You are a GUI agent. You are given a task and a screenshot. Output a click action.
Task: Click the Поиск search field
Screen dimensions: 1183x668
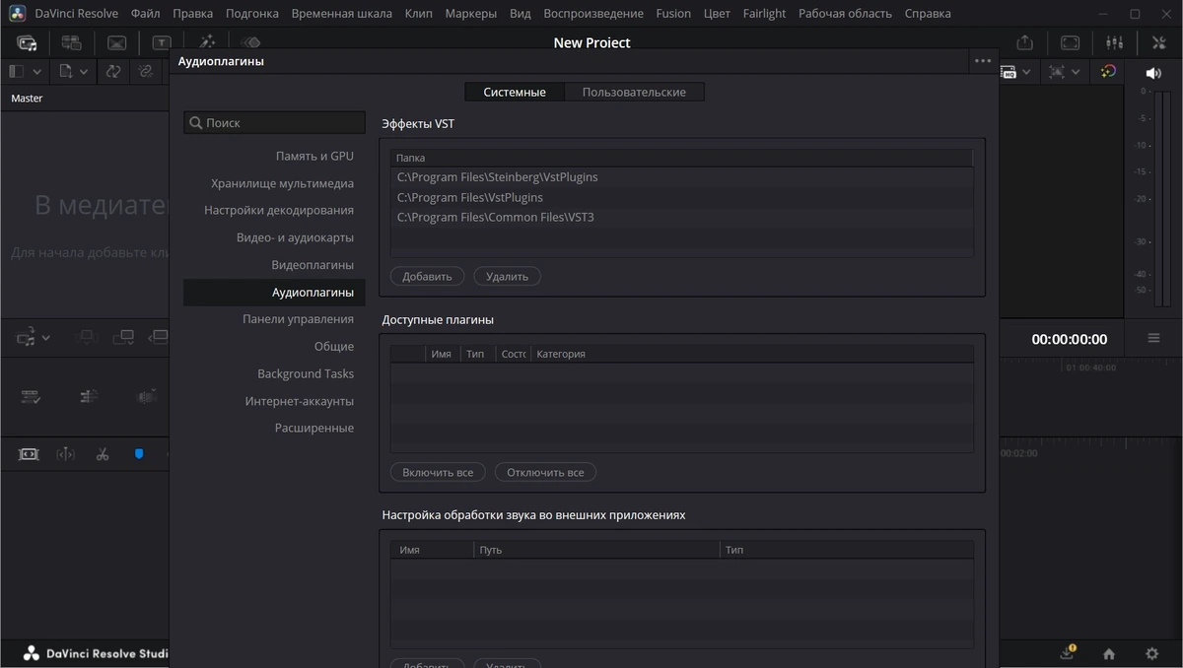274,123
